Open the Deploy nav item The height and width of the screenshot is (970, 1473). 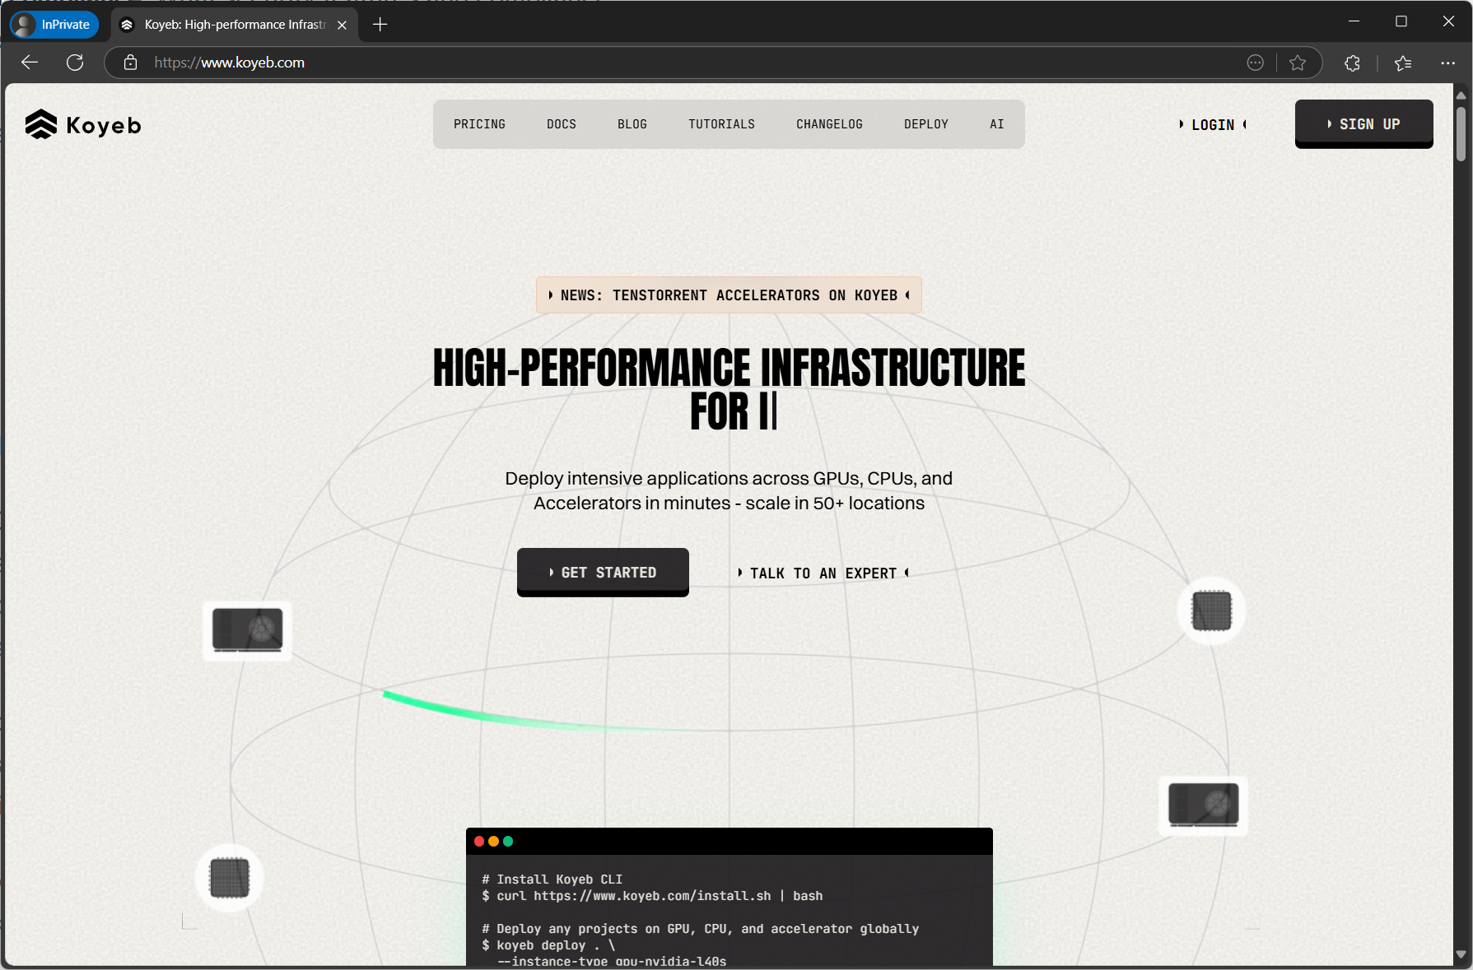click(926, 124)
